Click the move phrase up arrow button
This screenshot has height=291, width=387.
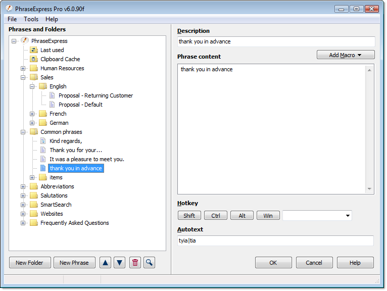coord(105,263)
